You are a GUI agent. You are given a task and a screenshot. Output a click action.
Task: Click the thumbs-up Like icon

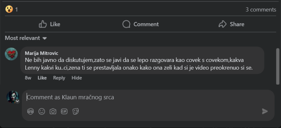tap(43, 24)
